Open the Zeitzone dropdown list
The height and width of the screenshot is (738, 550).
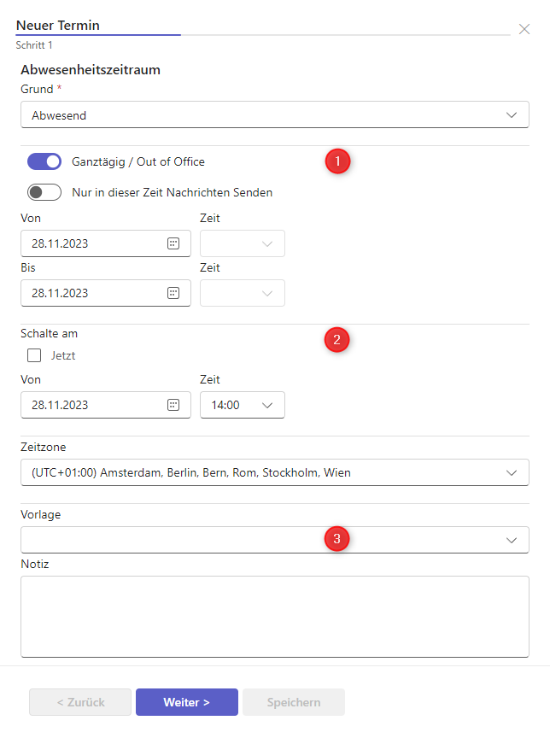click(274, 472)
